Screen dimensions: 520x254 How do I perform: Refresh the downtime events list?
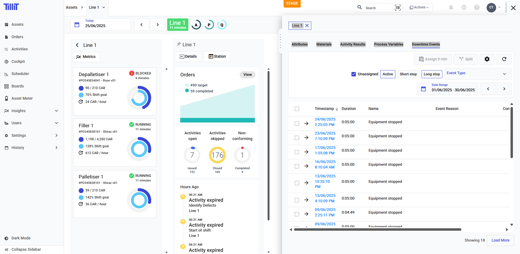point(504,59)
